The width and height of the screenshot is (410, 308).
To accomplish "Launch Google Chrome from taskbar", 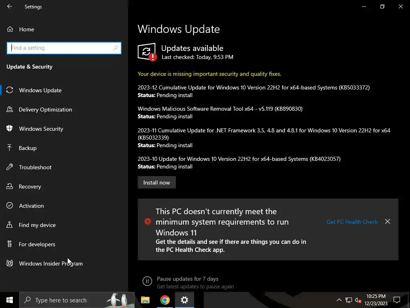I will coord(165,300).
